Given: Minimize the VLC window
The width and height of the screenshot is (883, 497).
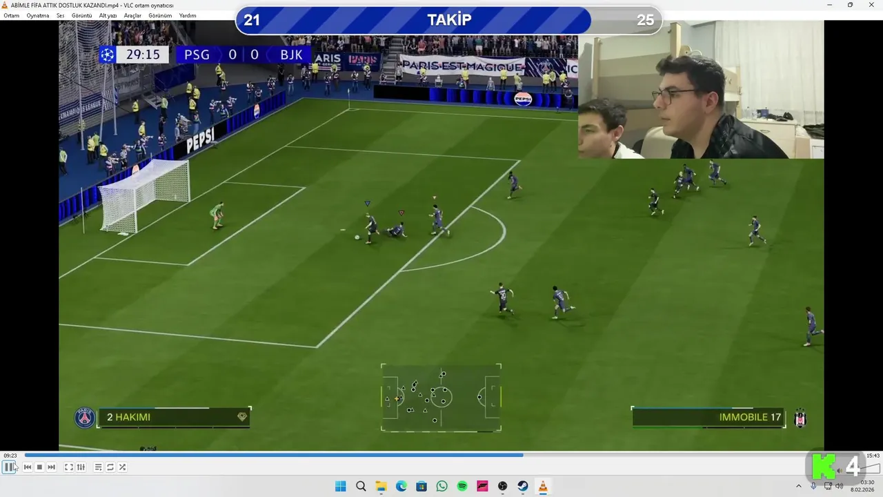Looking at the screenshot, I should [830, 5].
